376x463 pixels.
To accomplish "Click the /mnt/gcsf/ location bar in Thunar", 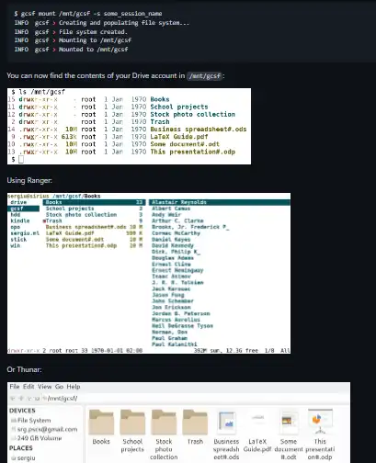I will [63, 399].
